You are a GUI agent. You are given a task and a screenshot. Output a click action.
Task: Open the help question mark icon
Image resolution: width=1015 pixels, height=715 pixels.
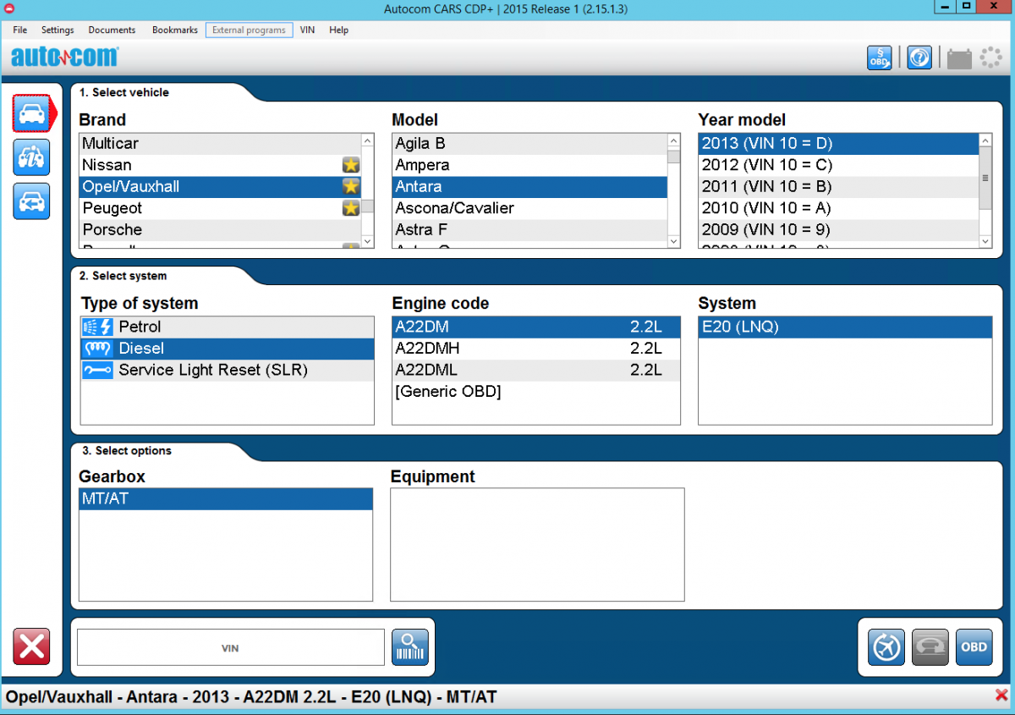pyautogui.click(x=919, y=58)
